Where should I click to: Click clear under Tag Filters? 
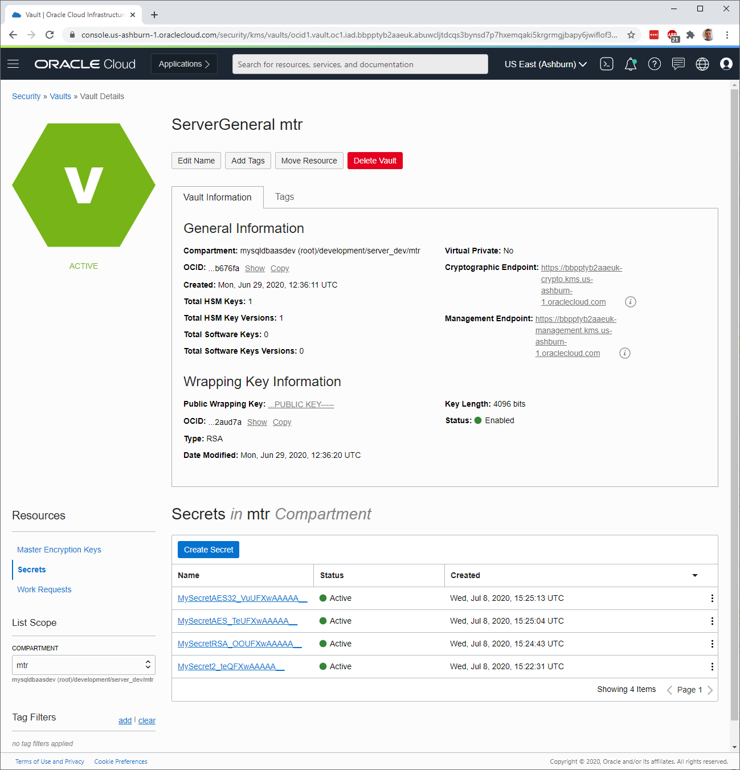(x=147, y=720)
